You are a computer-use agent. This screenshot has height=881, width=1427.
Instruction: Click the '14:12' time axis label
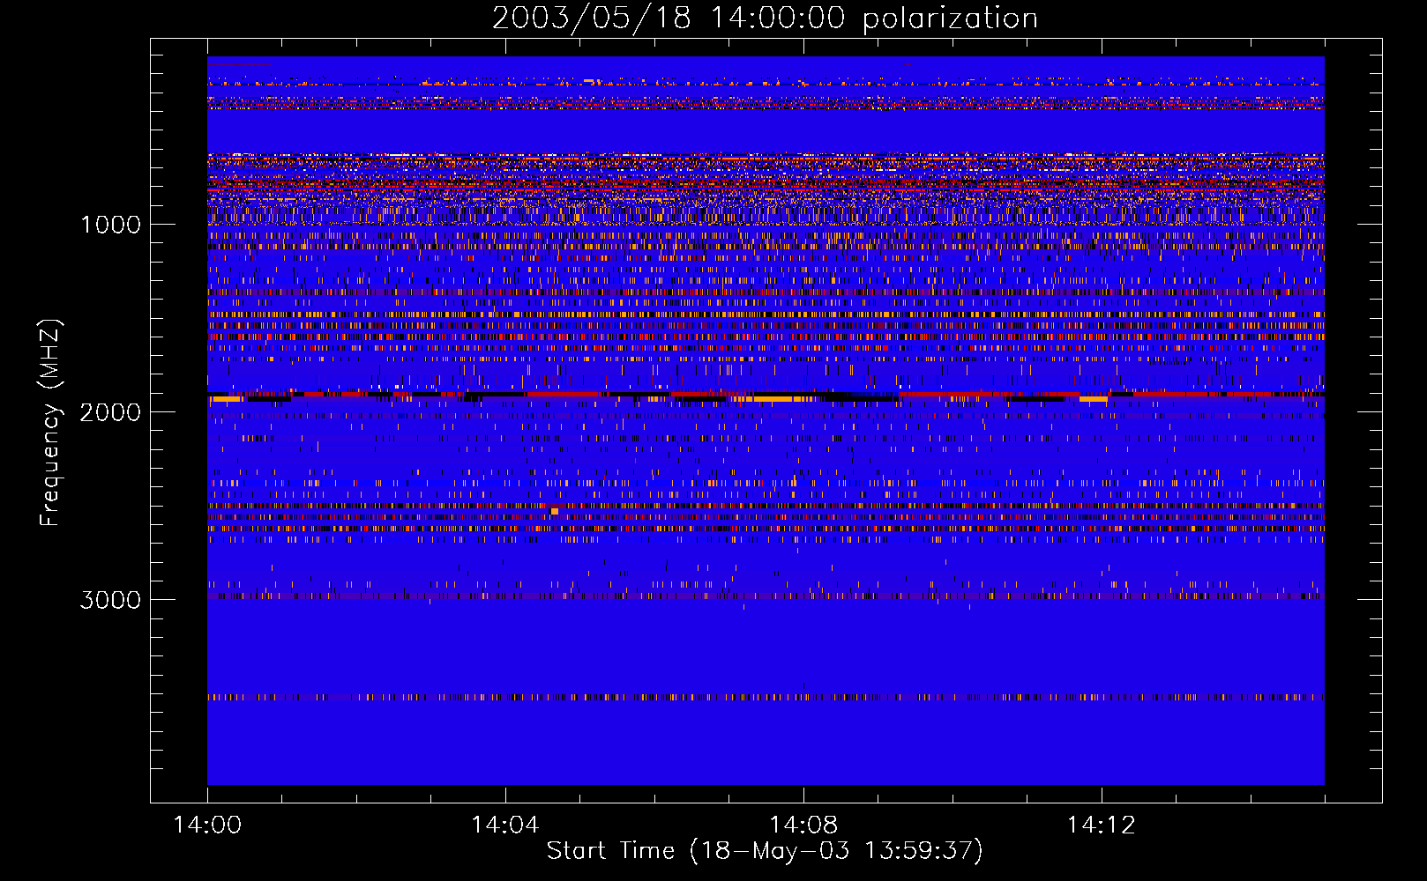pos(1102,825)
